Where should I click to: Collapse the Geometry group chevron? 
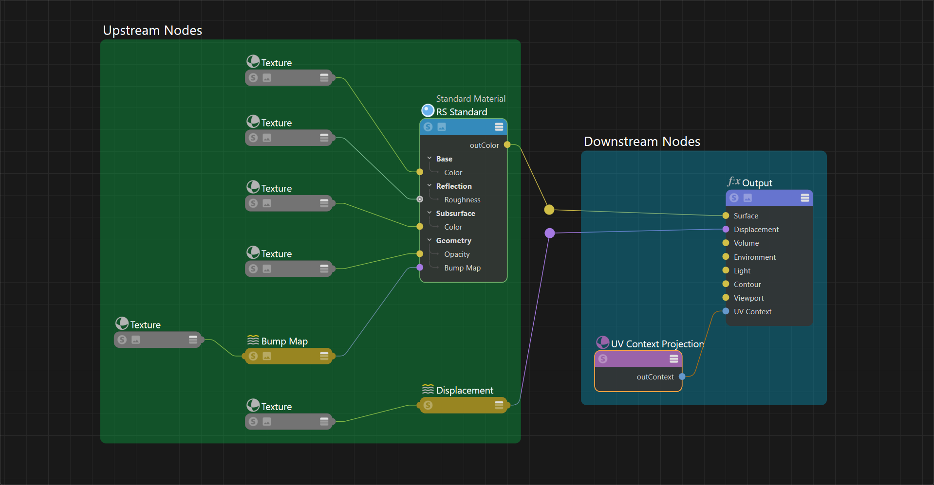pos(430,240)
